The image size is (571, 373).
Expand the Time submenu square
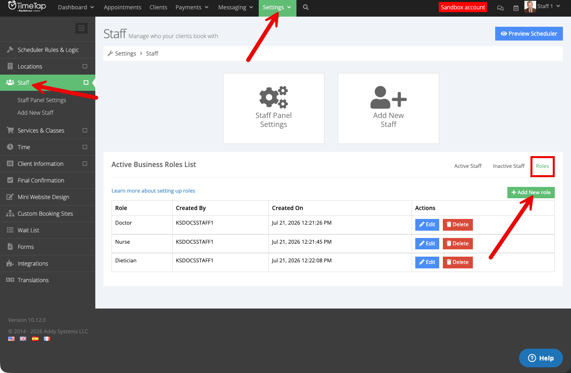pyautogui.click(x=85, y=147)
